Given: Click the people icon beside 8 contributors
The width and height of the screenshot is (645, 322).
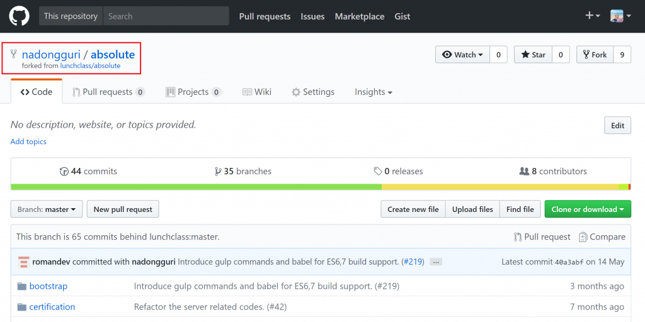Looking at the screenshot, I should tap(524, 171).
